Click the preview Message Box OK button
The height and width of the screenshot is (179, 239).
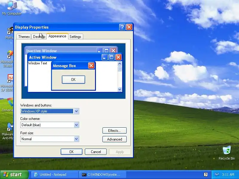73,80
